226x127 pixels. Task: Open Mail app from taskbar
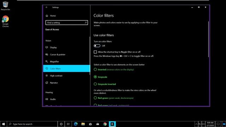[97, 124]
